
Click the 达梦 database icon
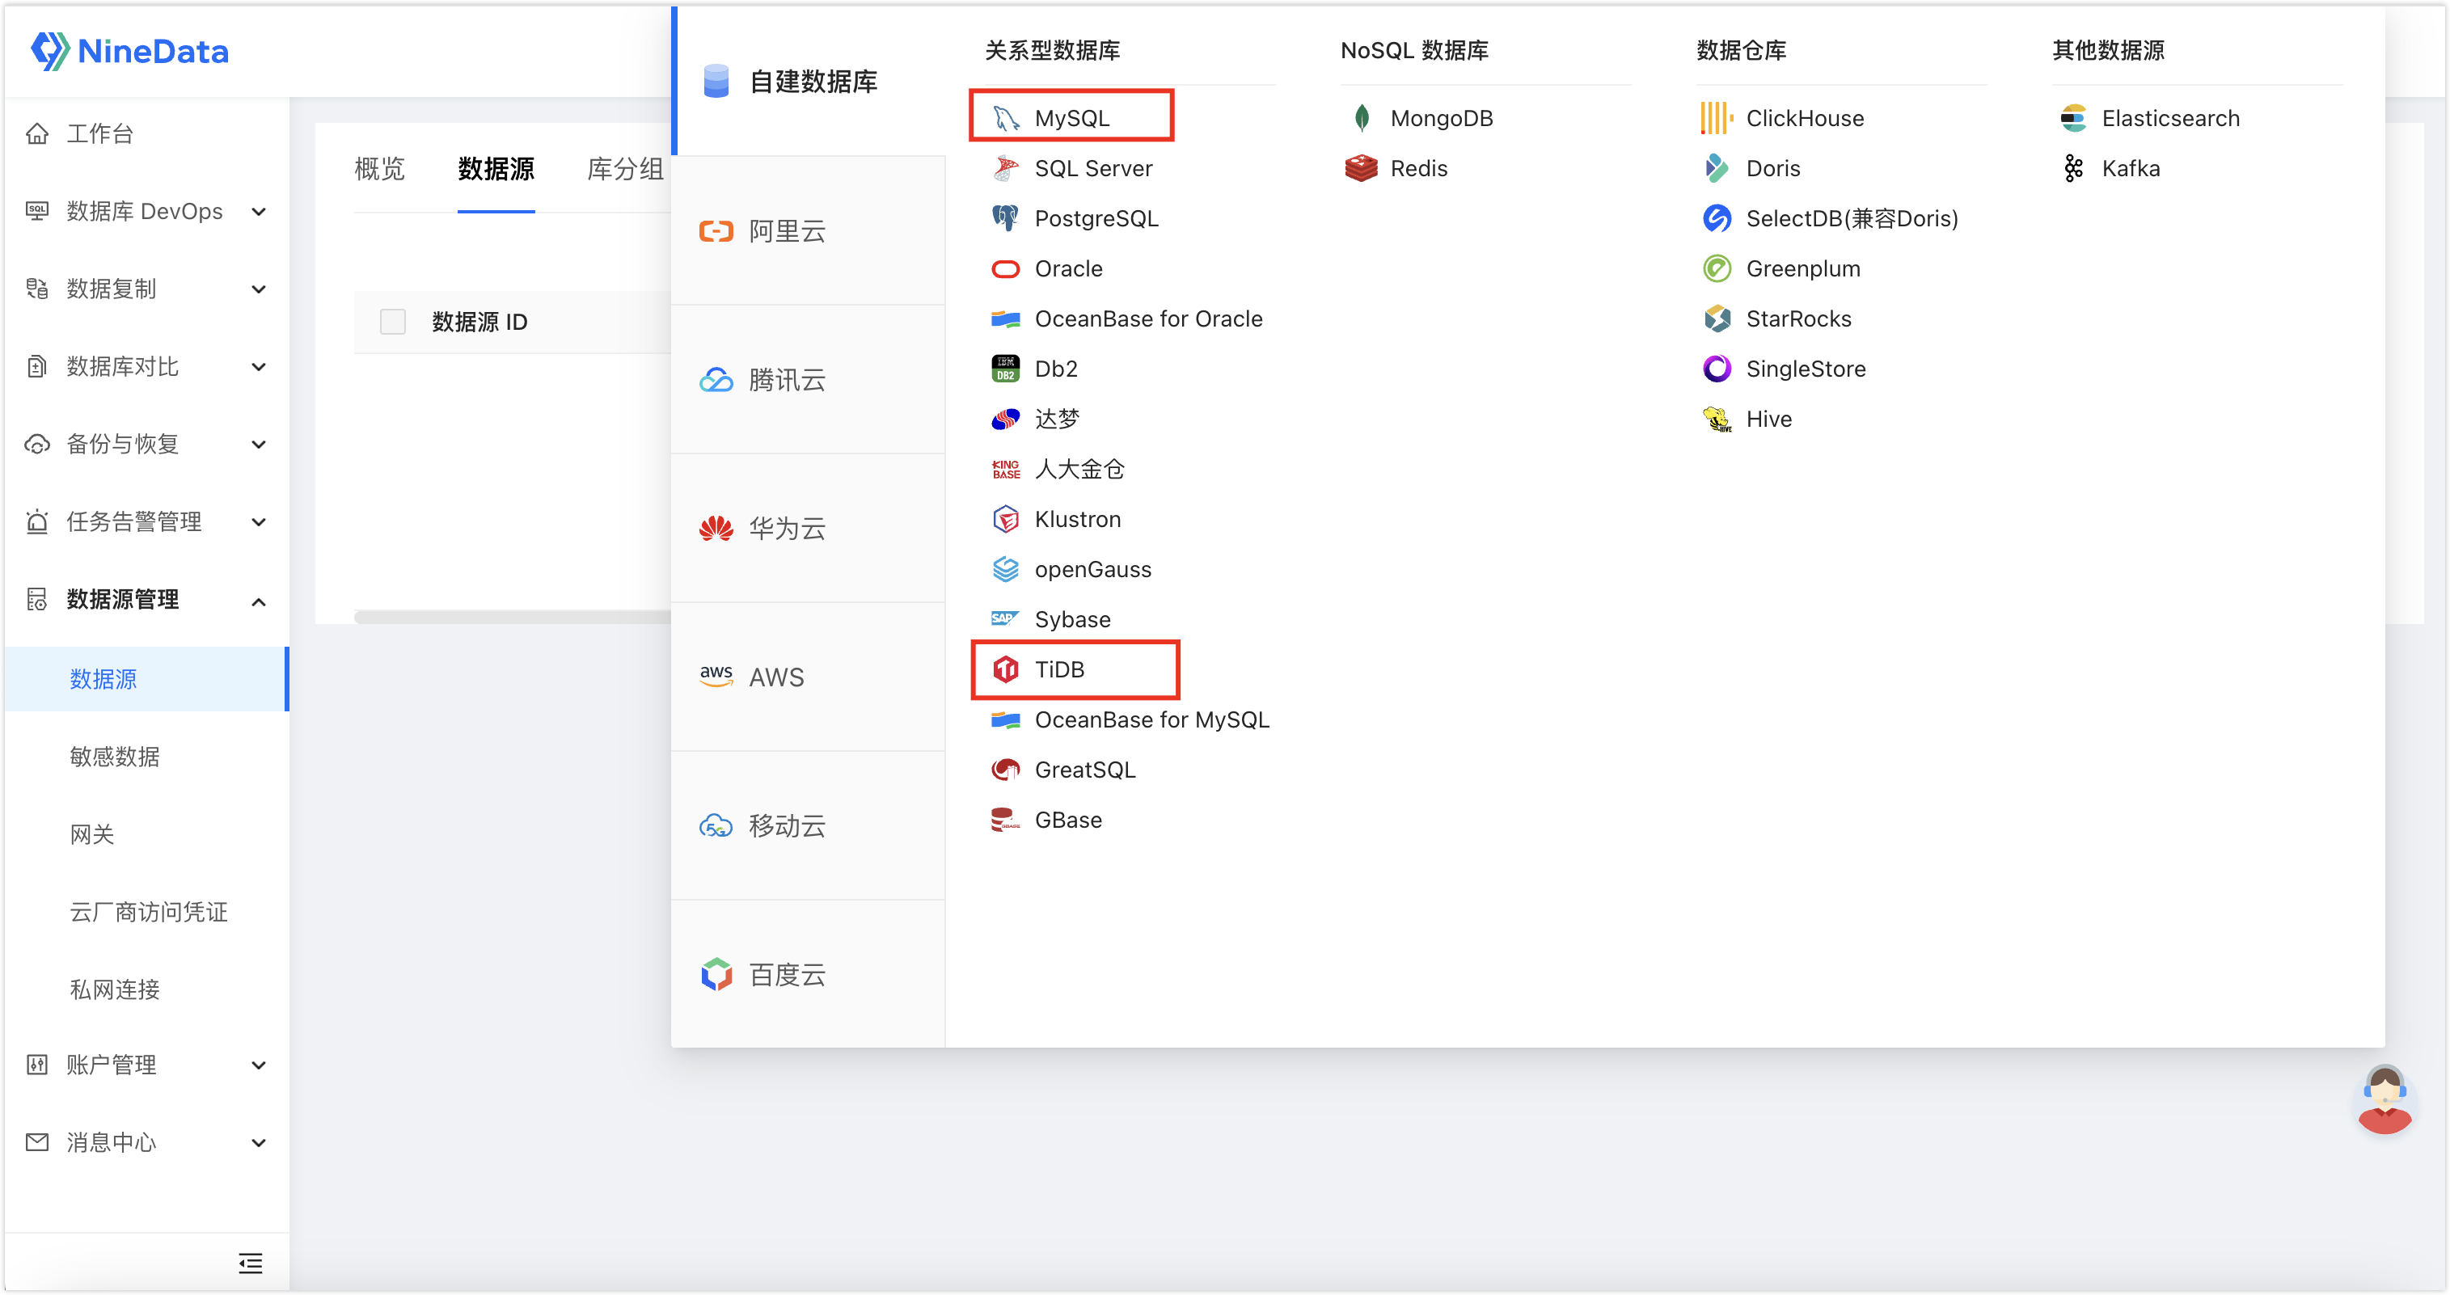(1005, 420)
